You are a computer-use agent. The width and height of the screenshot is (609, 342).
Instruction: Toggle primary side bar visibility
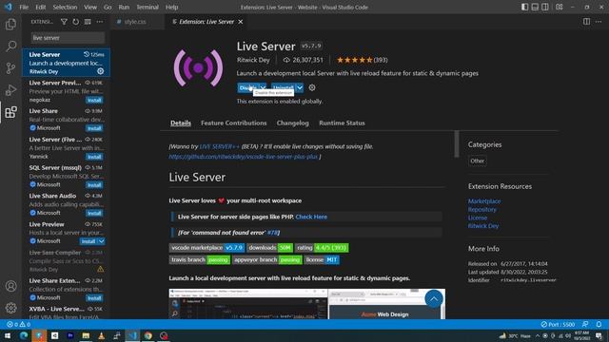524,7
